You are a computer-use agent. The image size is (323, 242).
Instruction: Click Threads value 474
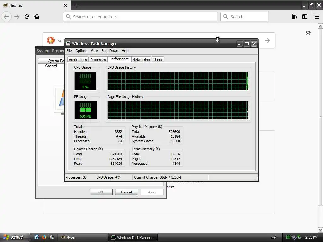tap(119, 136)
